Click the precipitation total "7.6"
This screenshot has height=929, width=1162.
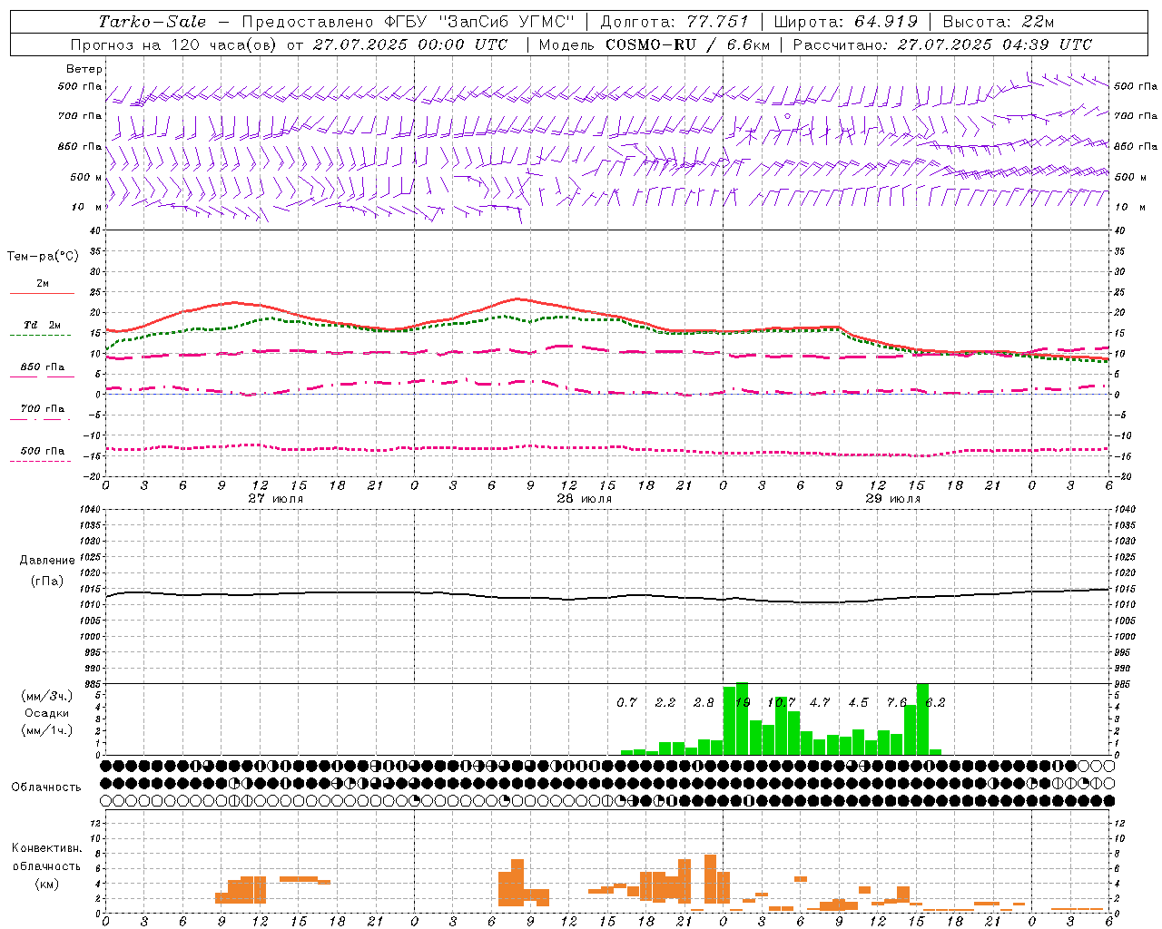(896, 702)
